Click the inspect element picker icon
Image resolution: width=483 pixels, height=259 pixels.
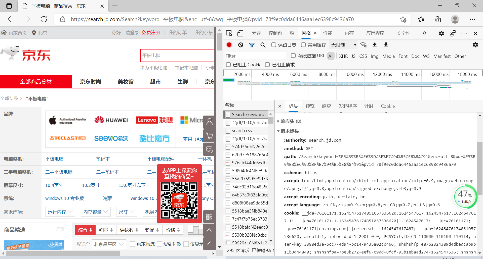pos(229,33)
